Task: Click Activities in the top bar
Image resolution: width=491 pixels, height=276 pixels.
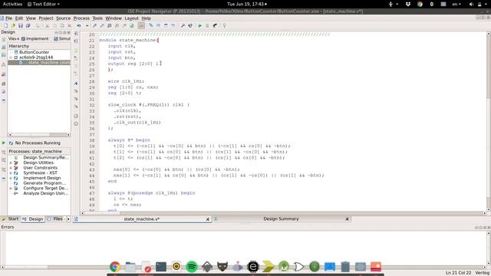Action: (x=12, y=4)
